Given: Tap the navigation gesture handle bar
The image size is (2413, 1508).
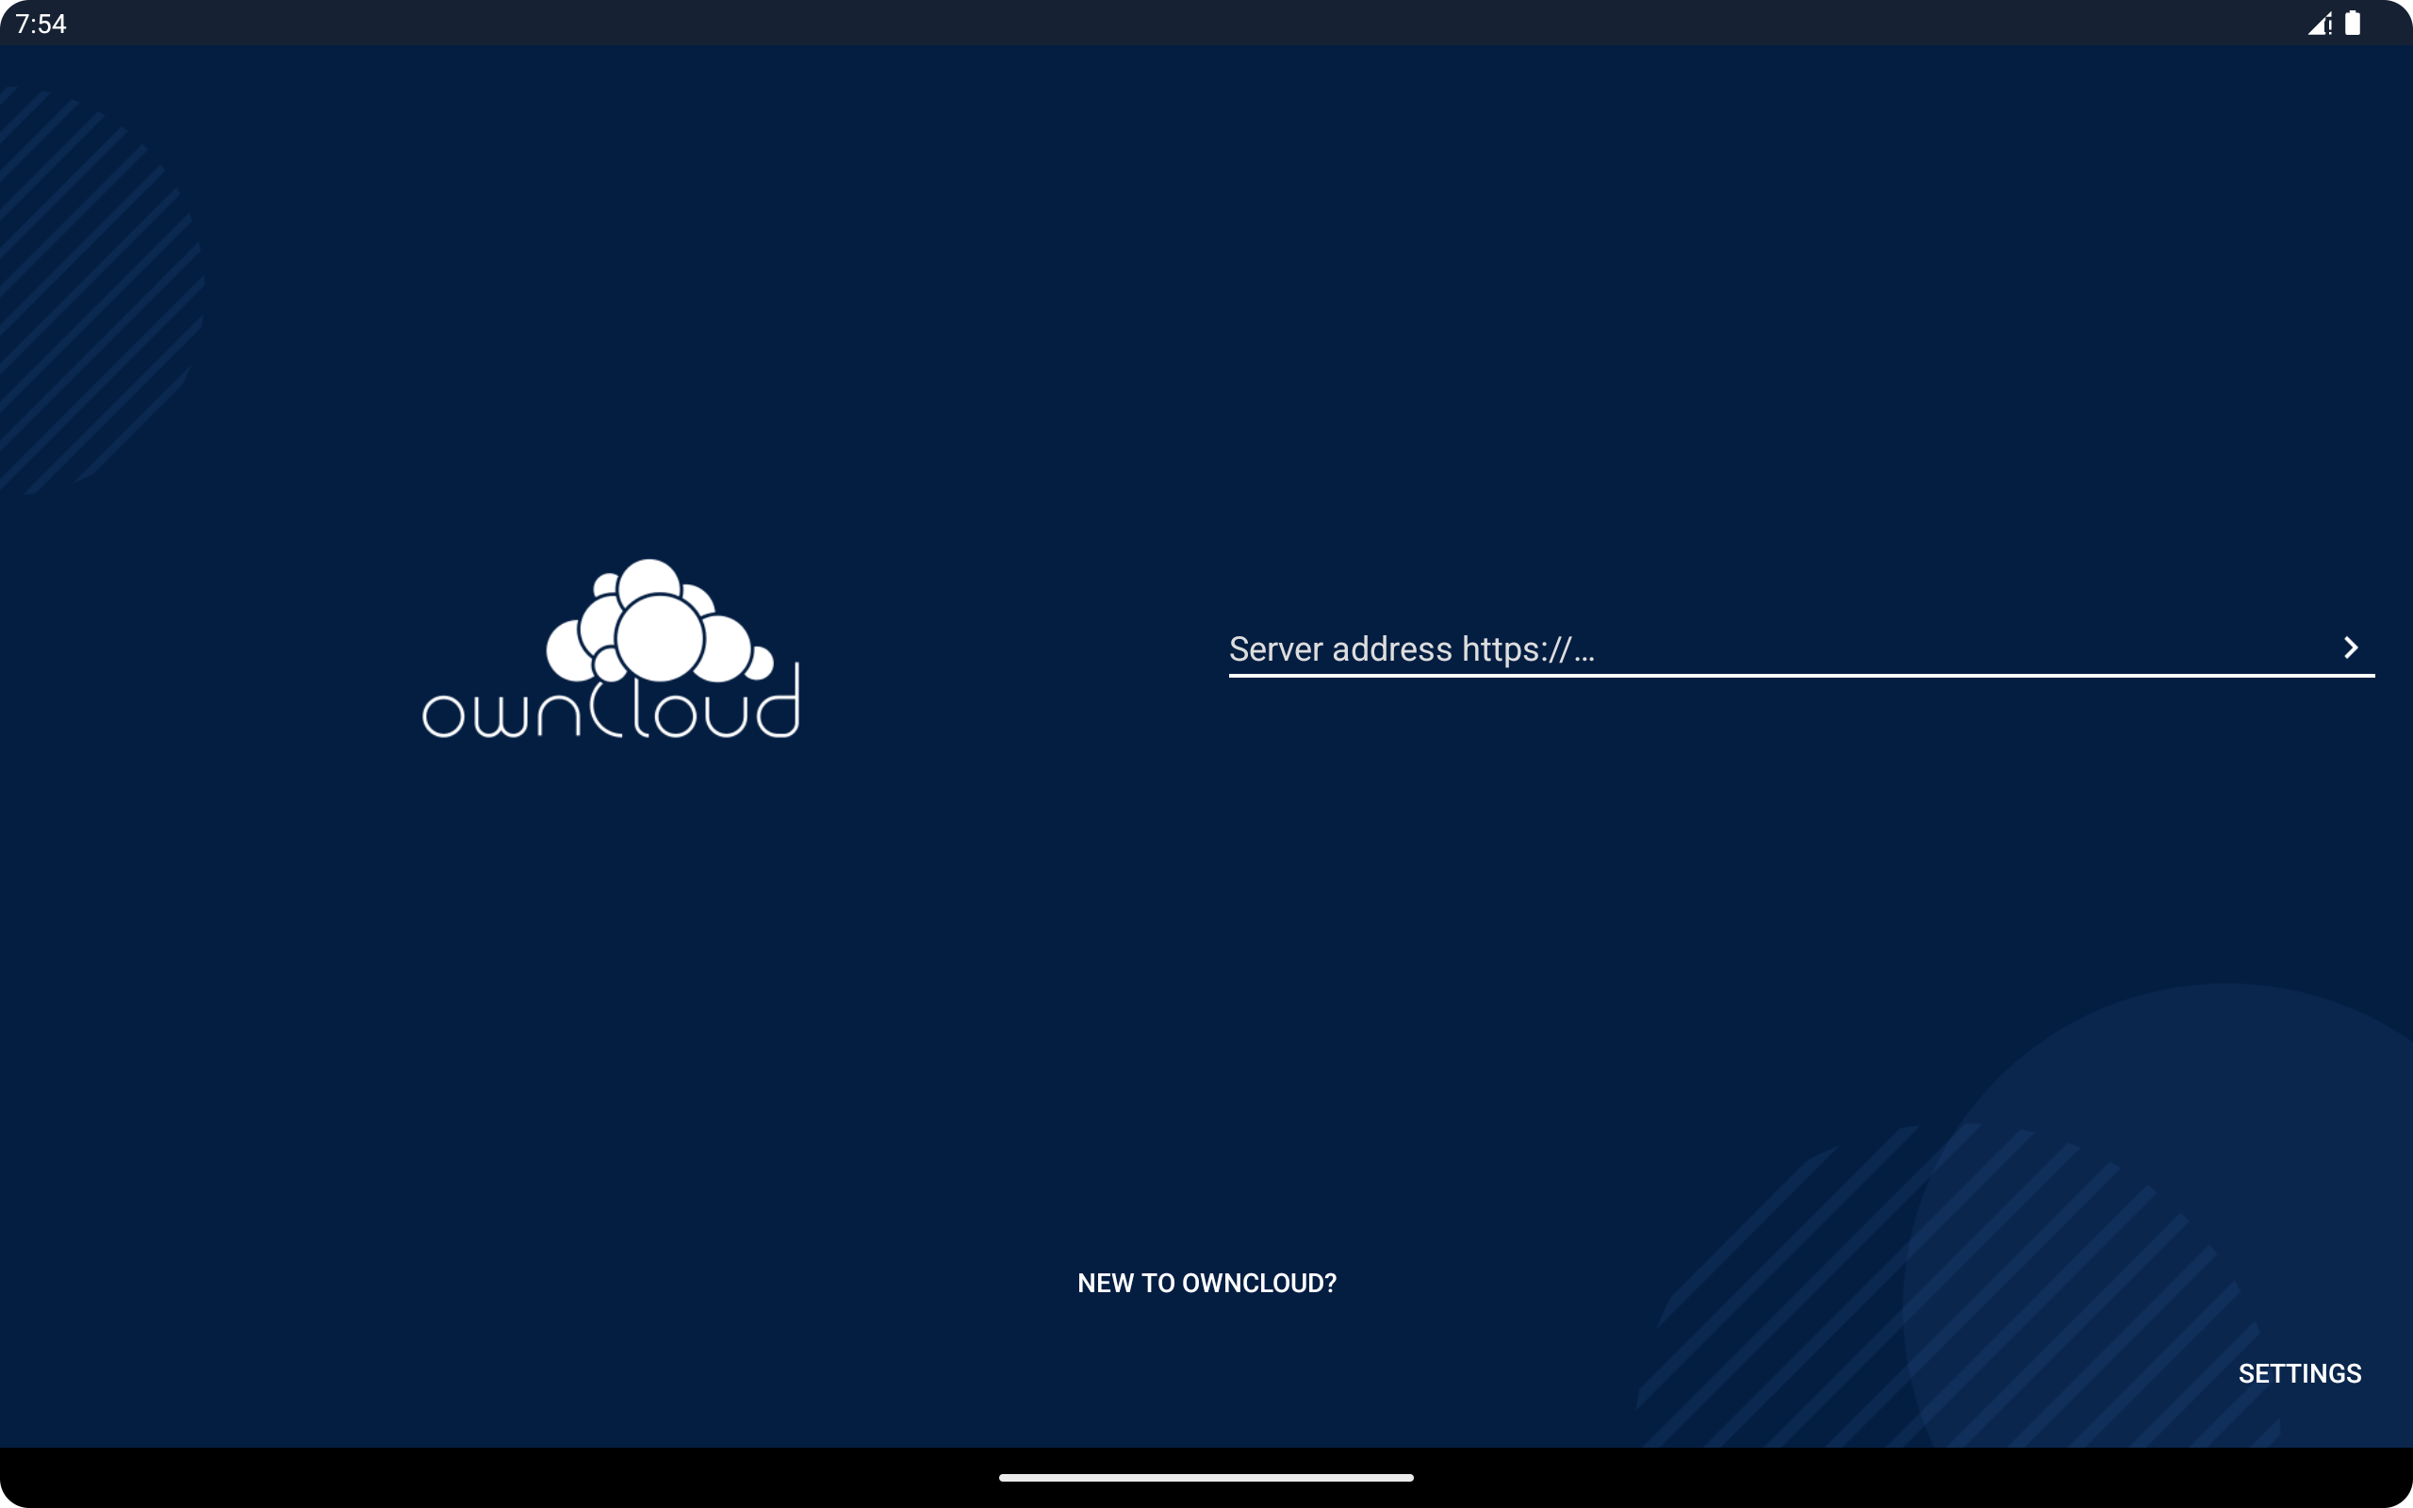Looking at the screenshot, I should (1206, 1477).
